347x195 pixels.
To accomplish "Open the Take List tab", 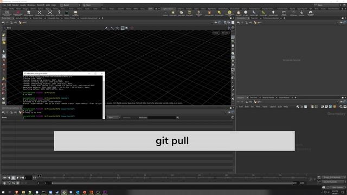I will (x=254, y=18).
